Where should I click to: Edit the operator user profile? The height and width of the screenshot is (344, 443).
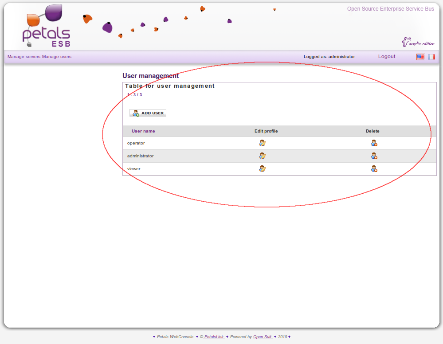pos(263,143)
